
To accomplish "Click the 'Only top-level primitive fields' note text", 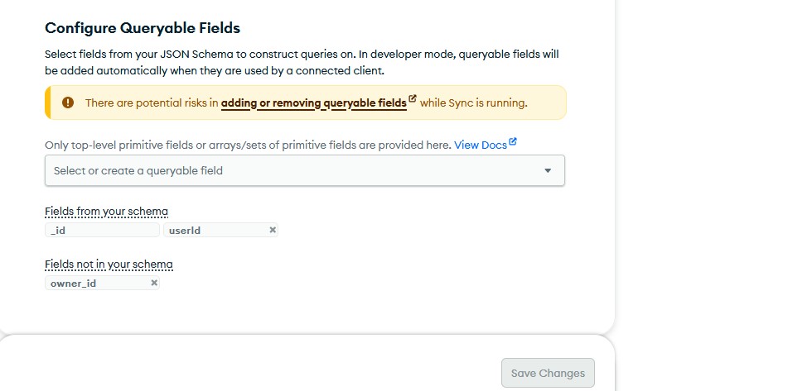I will coord(248,145).
